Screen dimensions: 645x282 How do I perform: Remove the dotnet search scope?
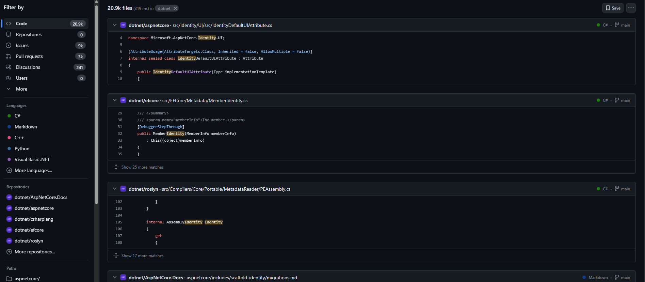click(175, 9)
